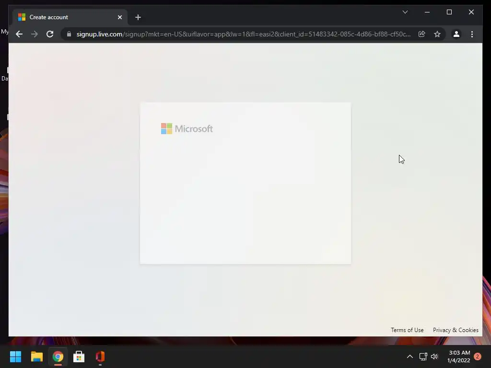Screen dimensions: 491x368
Task: Click the volume speaker icon
Action: point(434,356)
